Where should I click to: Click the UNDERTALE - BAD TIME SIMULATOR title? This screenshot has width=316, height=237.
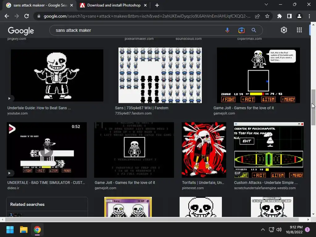point(46,183)
